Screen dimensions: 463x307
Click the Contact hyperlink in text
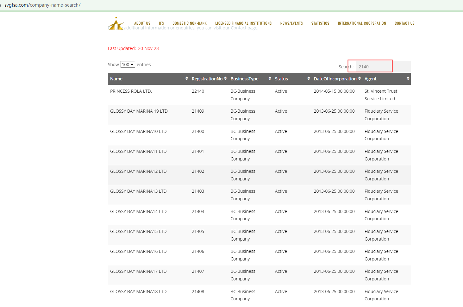[238, 28]
